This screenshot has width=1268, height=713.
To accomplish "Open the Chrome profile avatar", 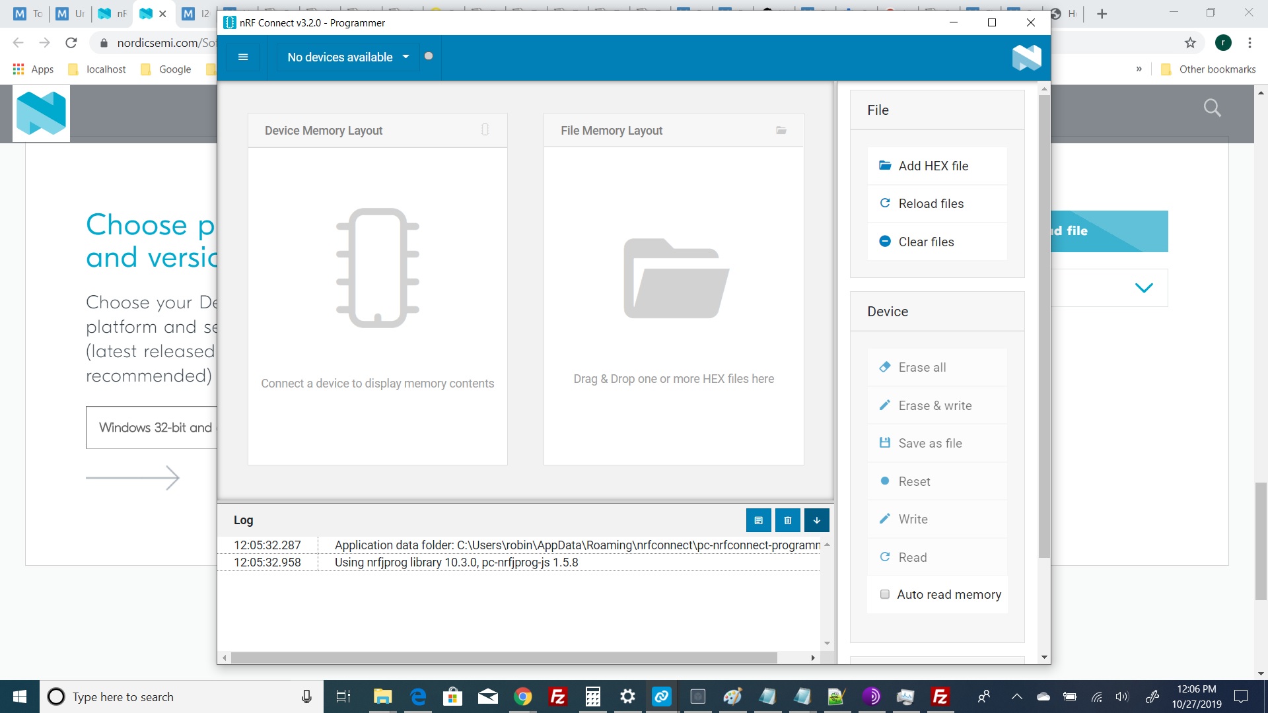I will 1223,43.
